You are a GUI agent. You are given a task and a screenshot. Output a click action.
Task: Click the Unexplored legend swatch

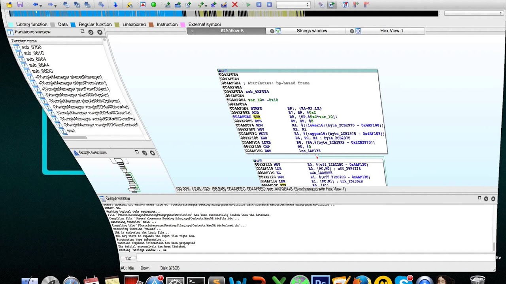click(x=117, y=24)
